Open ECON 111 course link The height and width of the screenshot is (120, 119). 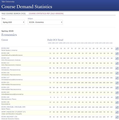tap(5, 63)
